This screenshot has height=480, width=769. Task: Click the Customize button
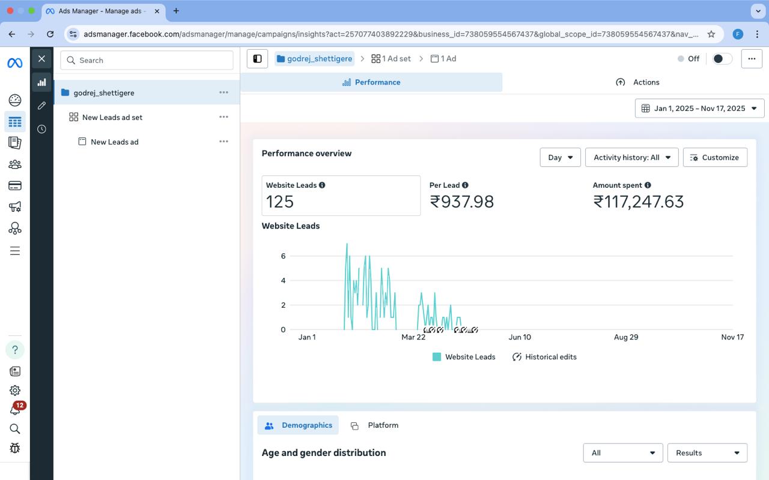(714, 157)
